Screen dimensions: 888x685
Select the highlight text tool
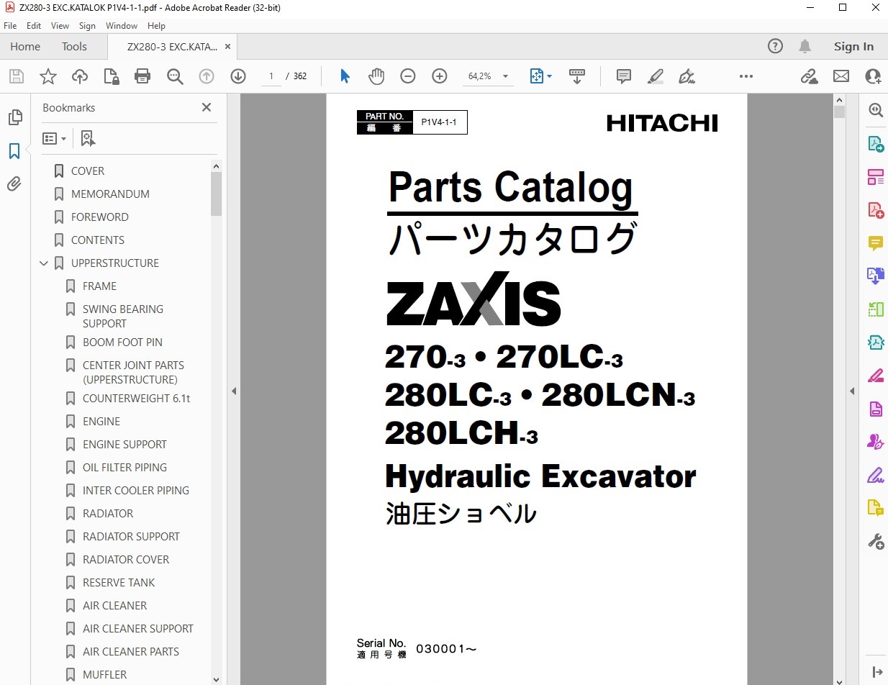(x=656, y=76)
